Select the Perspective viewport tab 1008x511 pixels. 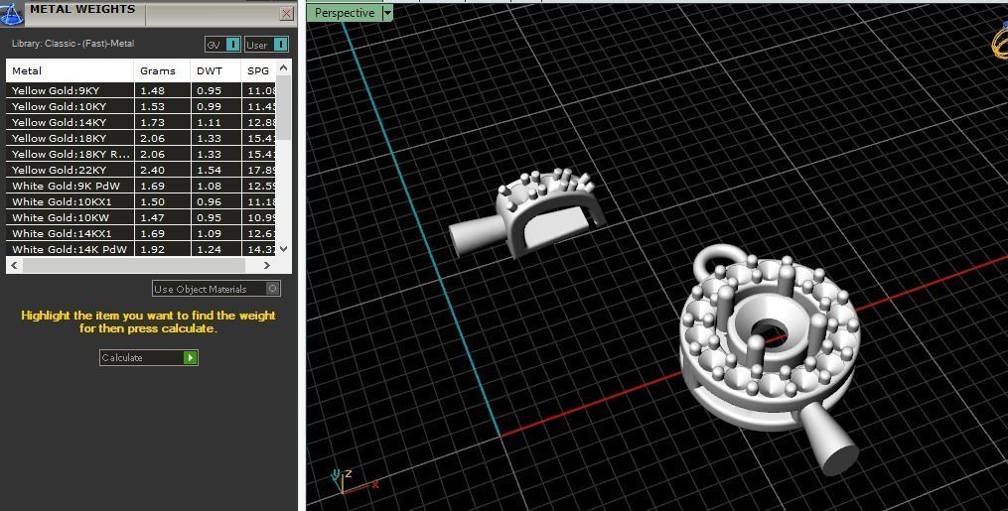click(345, 13)
